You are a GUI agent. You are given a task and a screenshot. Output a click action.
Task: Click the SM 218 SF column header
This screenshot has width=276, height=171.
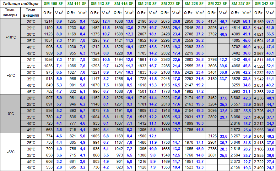[x=148, y=4]
